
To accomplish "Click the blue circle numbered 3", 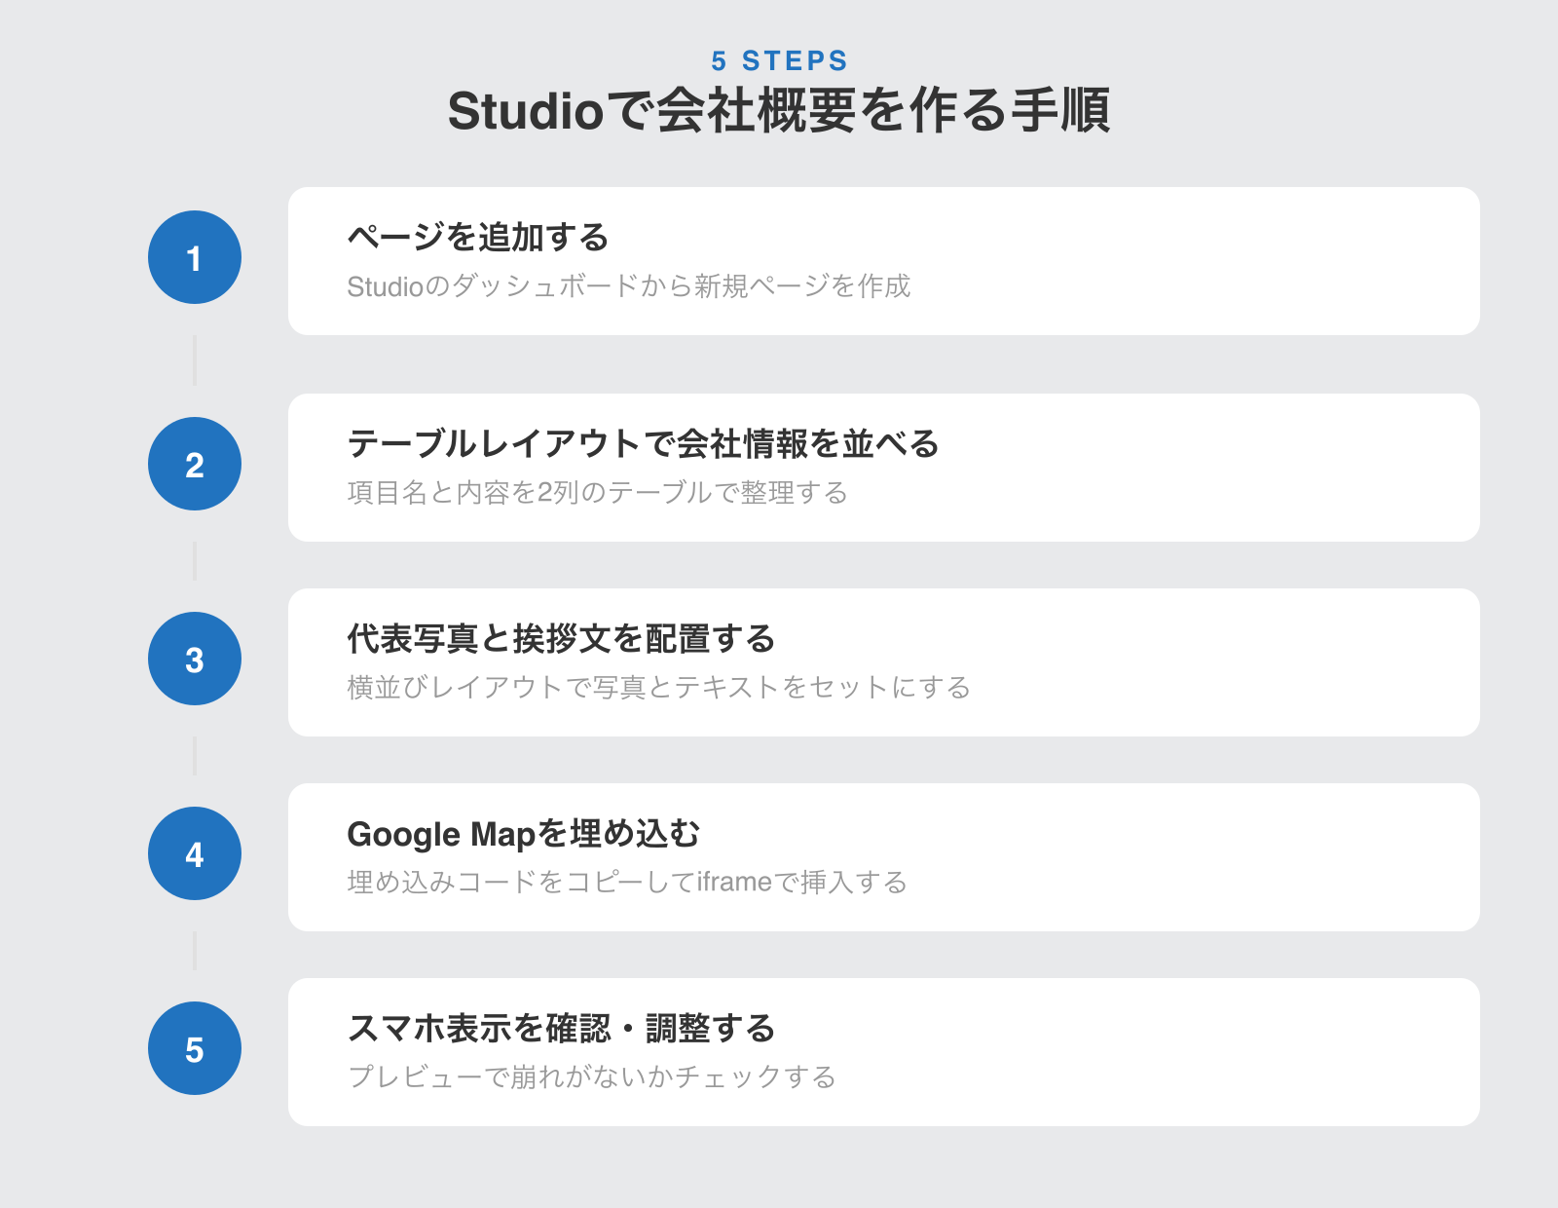I will 195,659.
